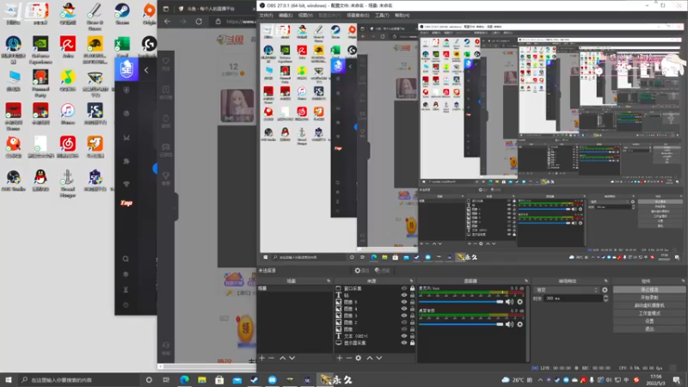This screenshot has width=688, height=387.
Task: Show hidden system tray icons chevron
Action: pos(540,380)
